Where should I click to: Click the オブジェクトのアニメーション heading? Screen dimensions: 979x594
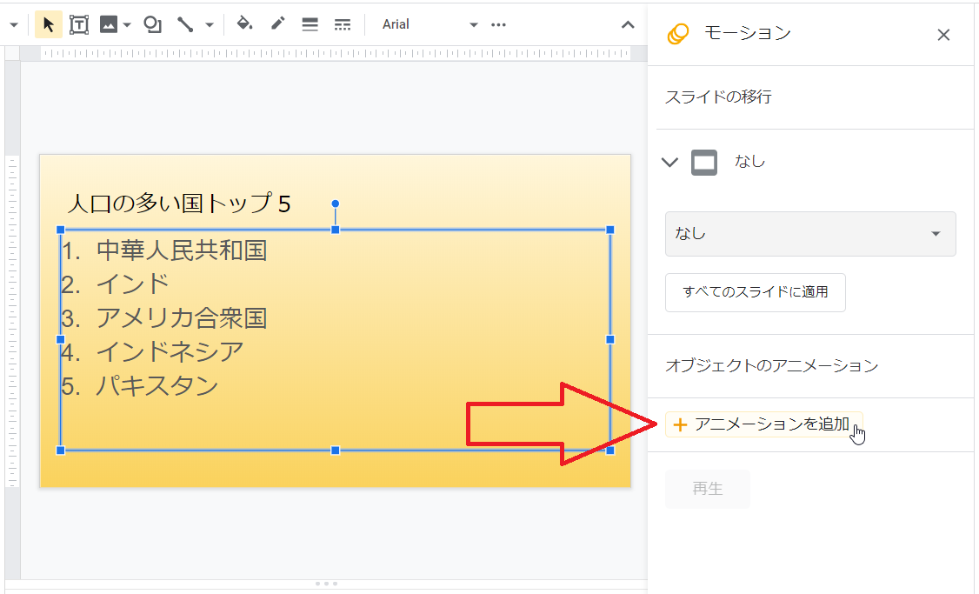(x=772, y=366)
